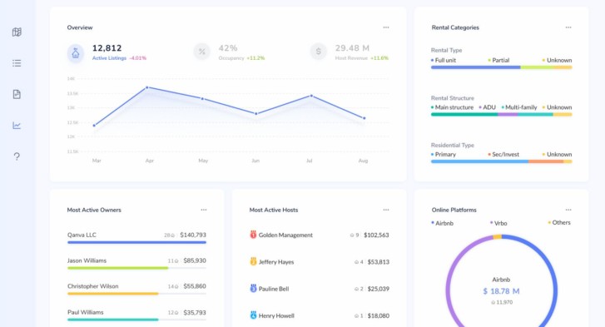The width and height of the screenshot is (605, 327).
Task: Click the Rental Type stacked bar
Action: (501, 67)
